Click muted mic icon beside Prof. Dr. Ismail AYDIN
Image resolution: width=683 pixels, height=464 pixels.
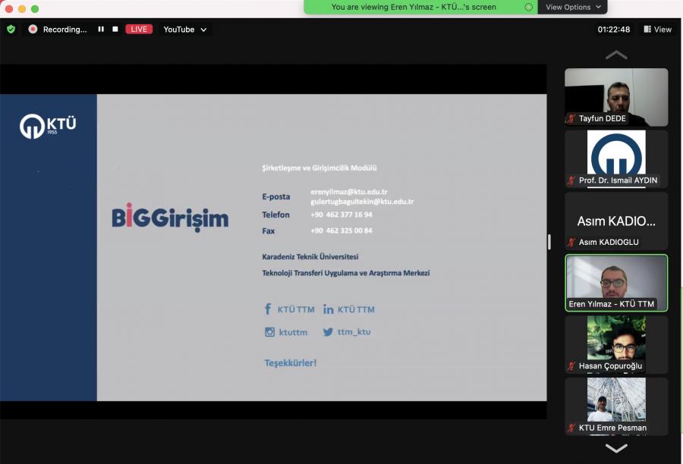[571, 180]
